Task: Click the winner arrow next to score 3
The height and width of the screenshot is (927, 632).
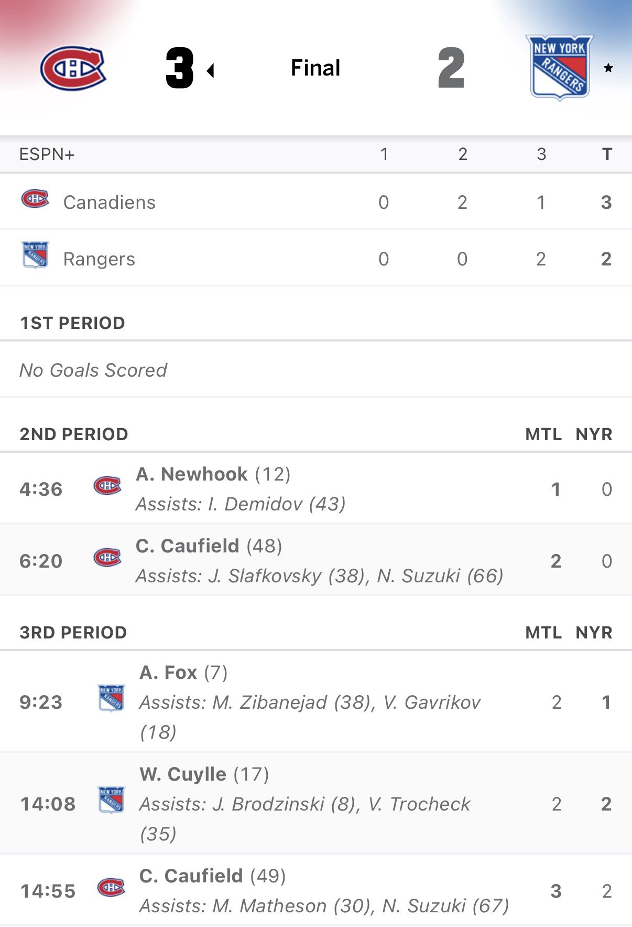Action: [211, 70]
